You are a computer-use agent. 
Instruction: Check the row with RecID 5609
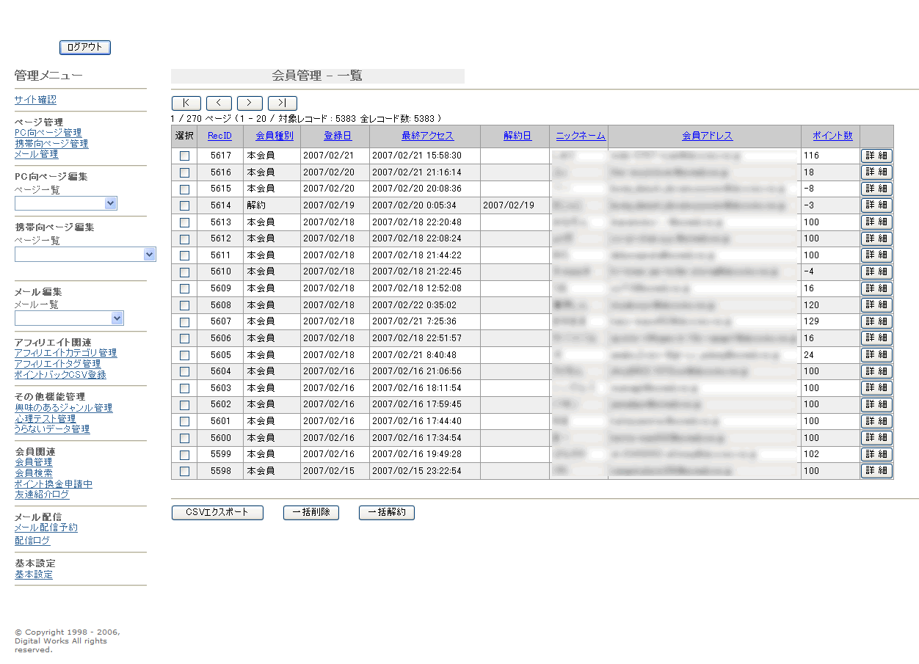pos(184,289)
